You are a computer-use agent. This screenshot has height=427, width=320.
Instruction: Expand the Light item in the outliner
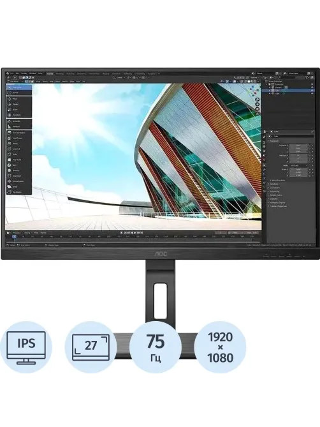coord(270,93)
